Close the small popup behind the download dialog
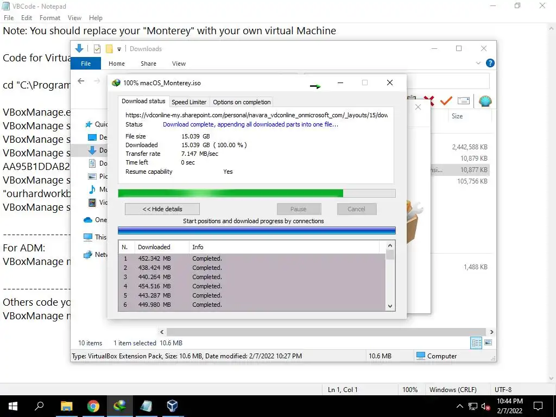 pyautogui.click(x=418, y=107)
